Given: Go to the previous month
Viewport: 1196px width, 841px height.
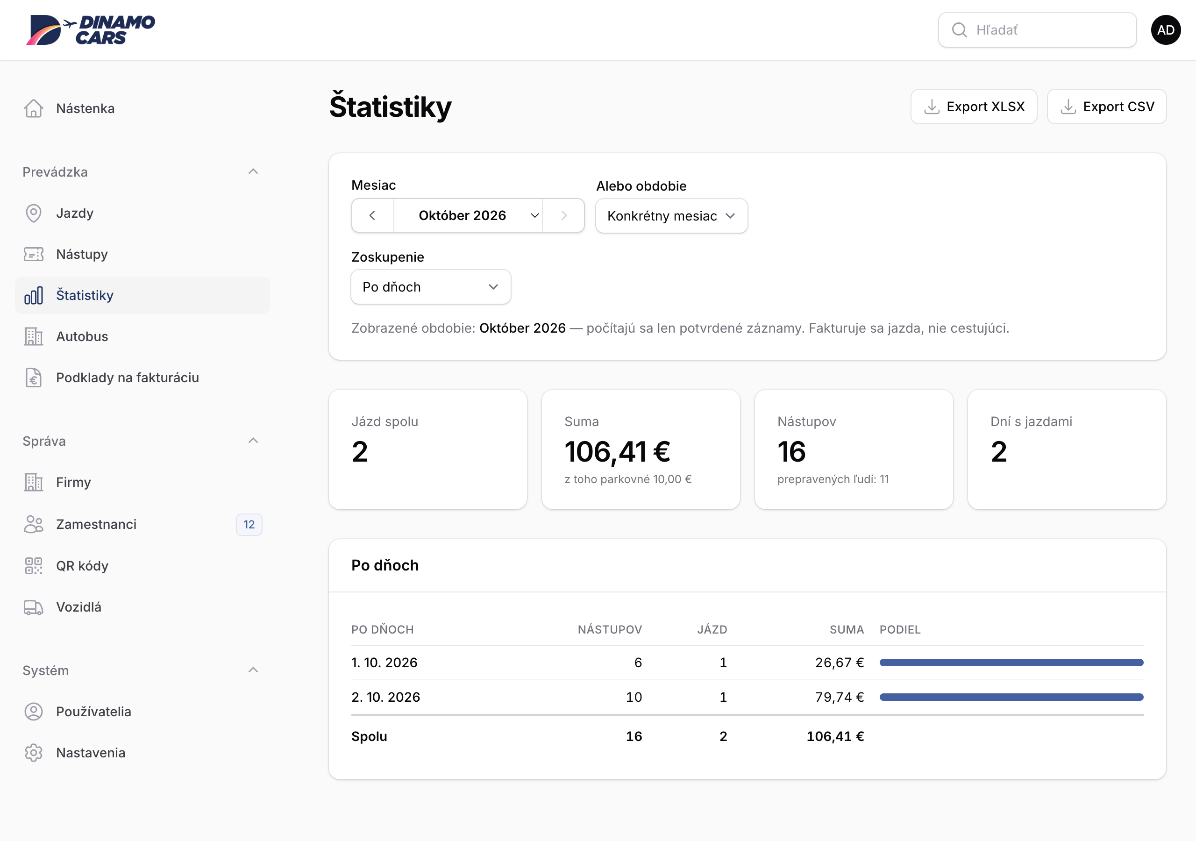Looking at the screenshot, I should [x=372, y=216].
